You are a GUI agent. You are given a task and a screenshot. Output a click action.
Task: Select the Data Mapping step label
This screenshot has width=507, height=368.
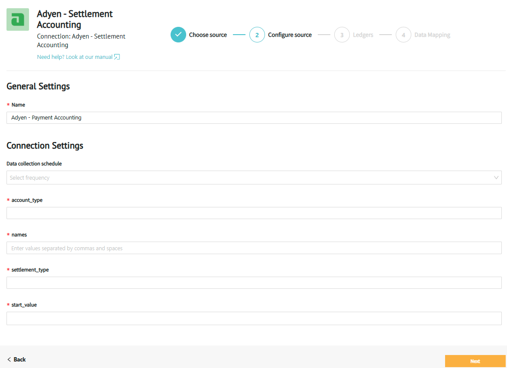point(432,35)
